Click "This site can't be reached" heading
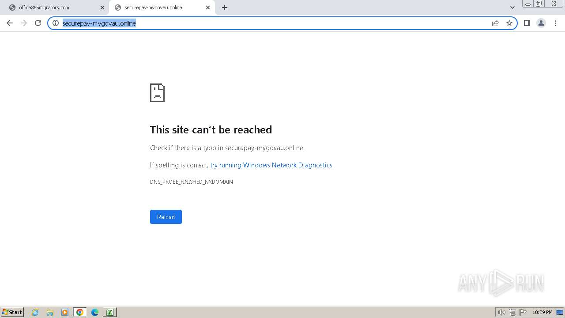Screen dimensions: 565x318 tap(211, 129)
